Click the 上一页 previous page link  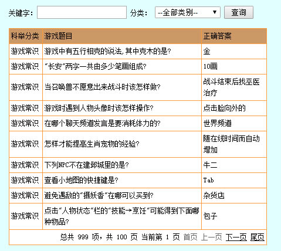tap(211, 238)
